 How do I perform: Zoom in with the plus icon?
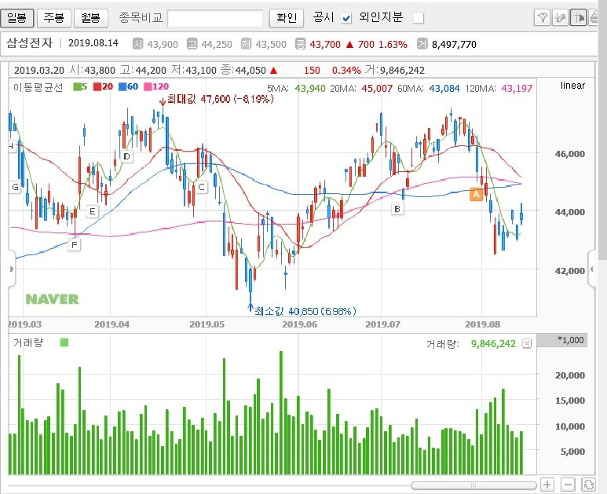(547, 485)
